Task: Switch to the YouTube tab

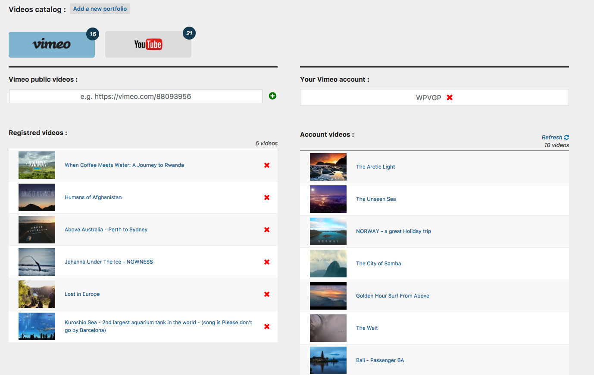Action: [148, 43]
